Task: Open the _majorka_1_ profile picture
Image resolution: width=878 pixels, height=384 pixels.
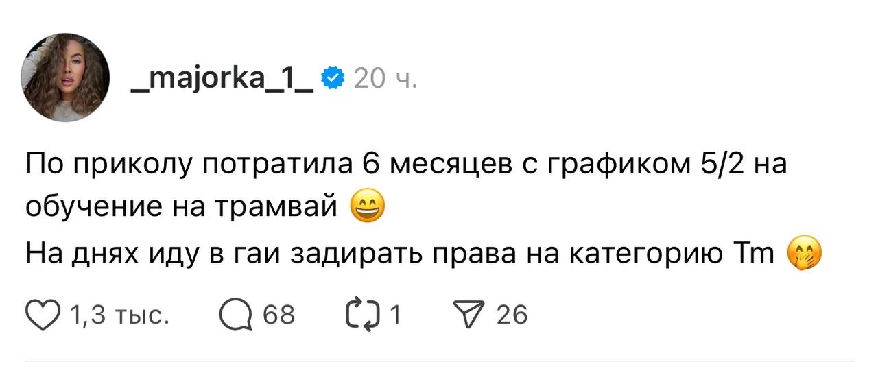Action: coord(66,77)
